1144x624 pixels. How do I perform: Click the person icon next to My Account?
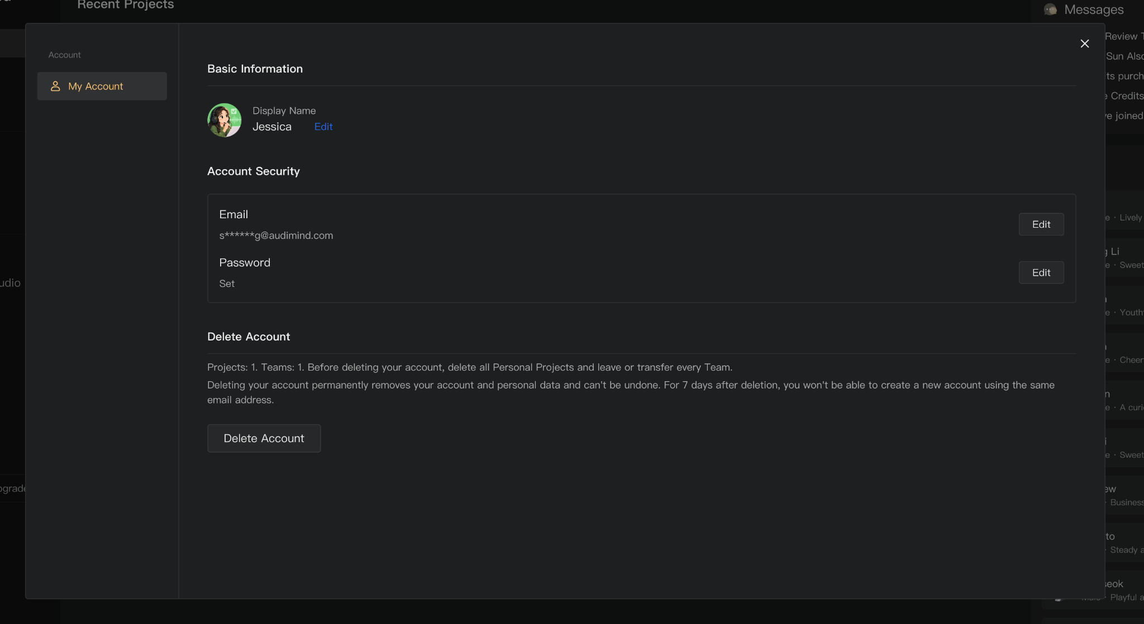point(55,86)
